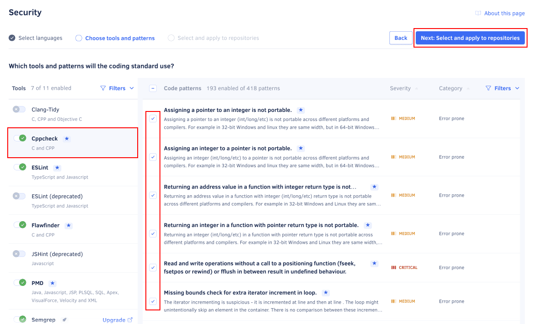Click the star icon next to Cppcheck
Image resolution: width=533 pixels, height=324 pixels.
coord(66,138)
